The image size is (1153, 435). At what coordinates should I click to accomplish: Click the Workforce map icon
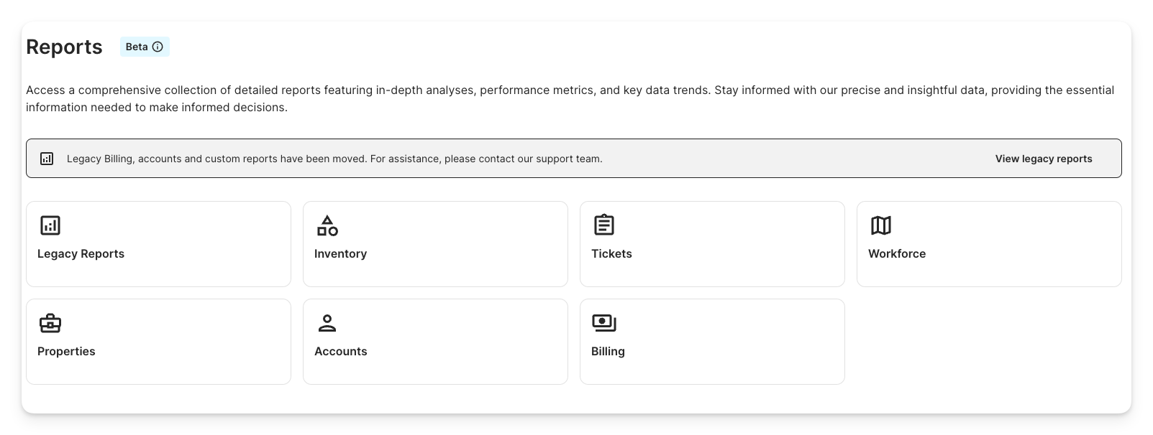click(x=881, y=225)
